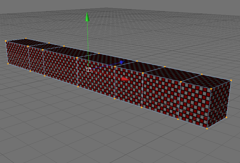Click the blue axis line of gizmo
The image size is (240, 163).
coord(105,66)
